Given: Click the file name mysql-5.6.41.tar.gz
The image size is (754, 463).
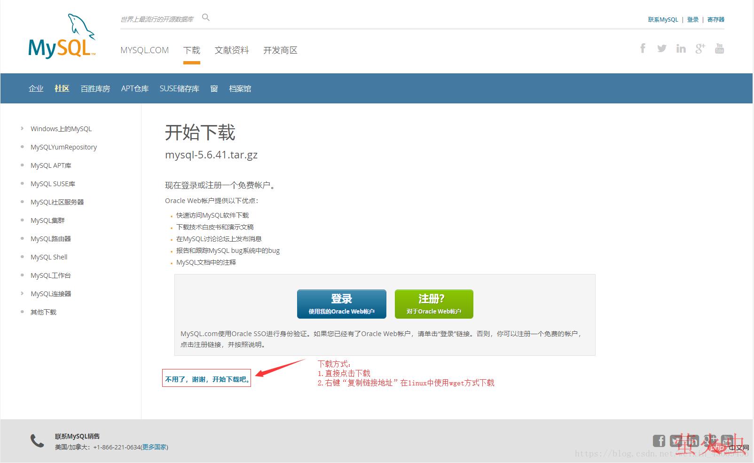Looking at the screenshot, I should tap(211, 155).
